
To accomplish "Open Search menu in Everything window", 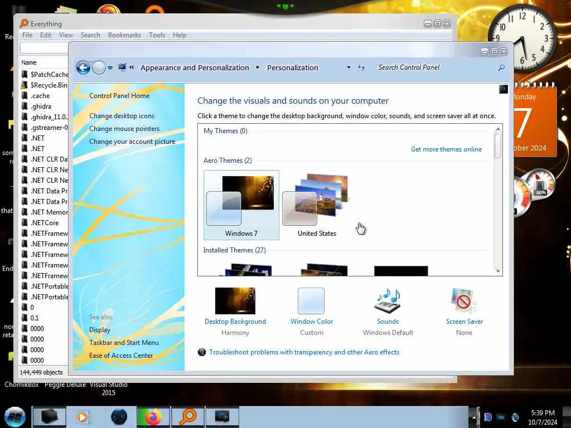I will point(90,35).
